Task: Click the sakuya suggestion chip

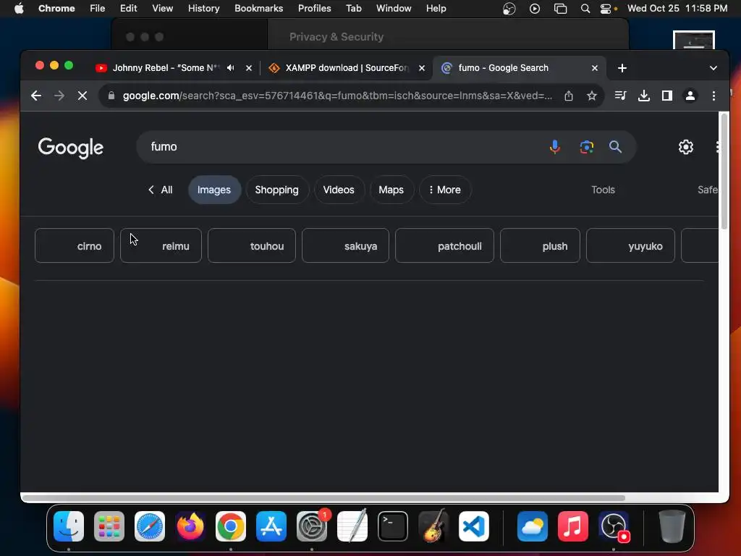Action: [x=345, y=246]
